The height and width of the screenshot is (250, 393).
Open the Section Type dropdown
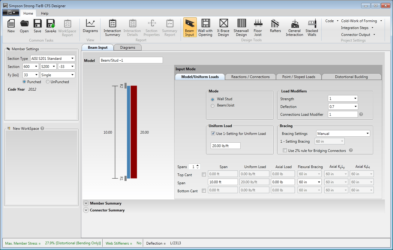coord(52,59)
